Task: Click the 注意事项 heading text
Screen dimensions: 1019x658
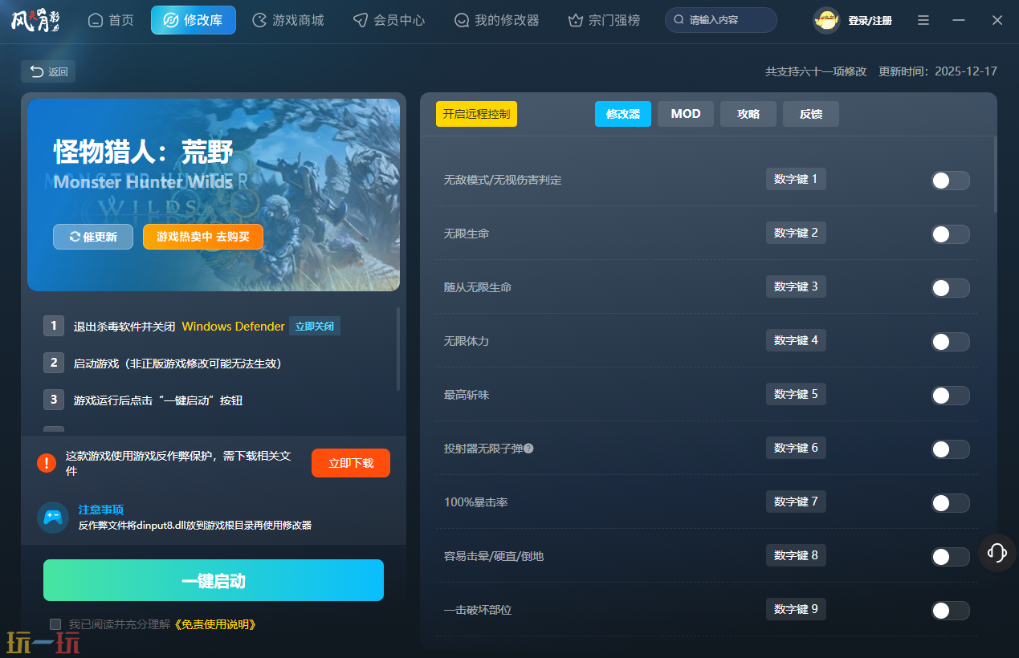Action: click(101, 510)
